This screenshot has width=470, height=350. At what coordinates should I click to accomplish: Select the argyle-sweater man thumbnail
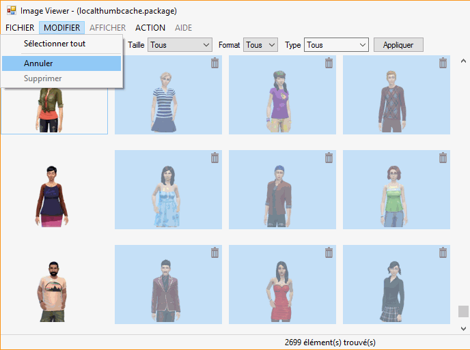point(396,95)
